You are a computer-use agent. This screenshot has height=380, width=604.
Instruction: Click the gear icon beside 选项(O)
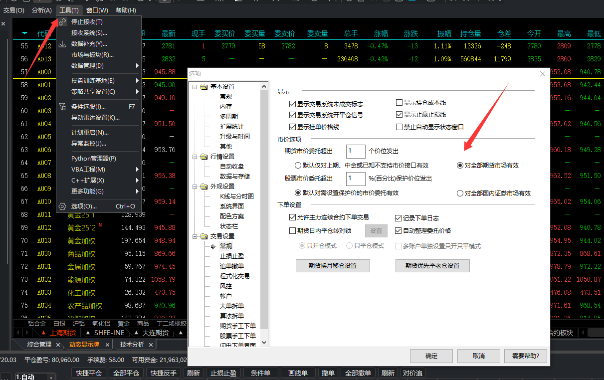click(62, 206)
